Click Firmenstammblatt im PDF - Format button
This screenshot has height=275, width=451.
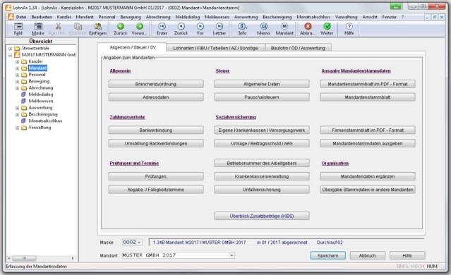[x=368, y=130]
